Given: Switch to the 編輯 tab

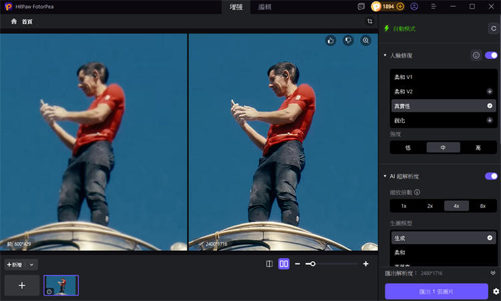Looking at the screenshot, I should pyautogui.click(x=265, y=7).
